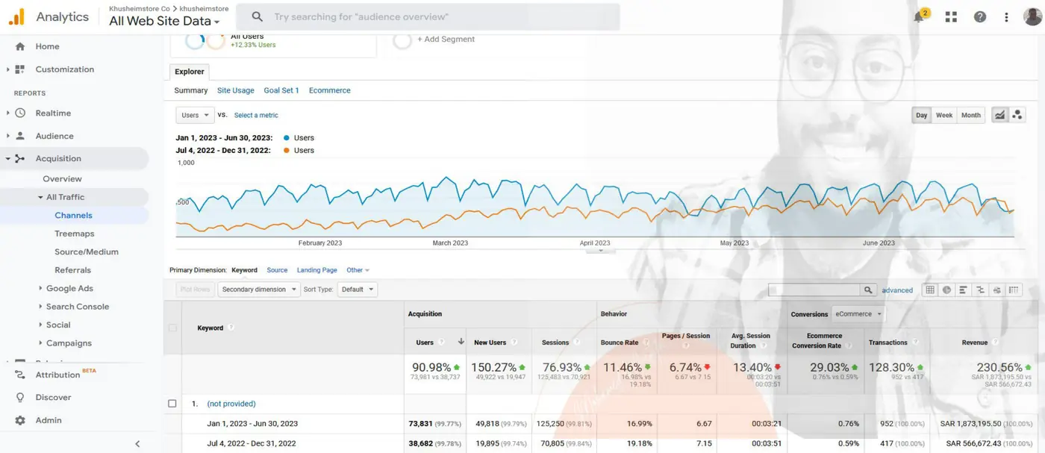Open the Secondary dimension dropdown
Viewport: 1045px width, 453px height.
(x=259, y=290)
